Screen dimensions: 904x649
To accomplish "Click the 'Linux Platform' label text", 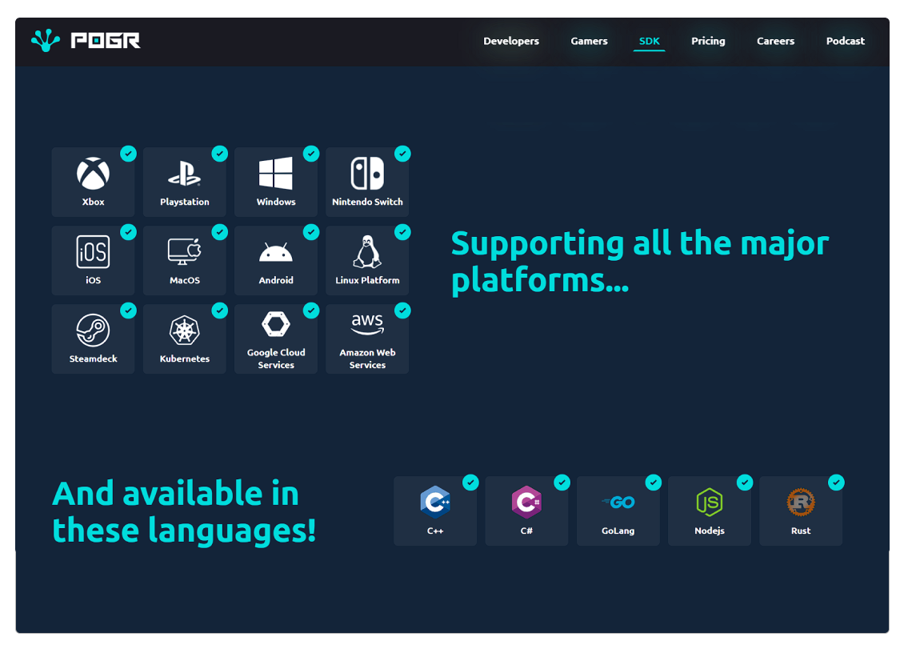I will pos(367,280).
